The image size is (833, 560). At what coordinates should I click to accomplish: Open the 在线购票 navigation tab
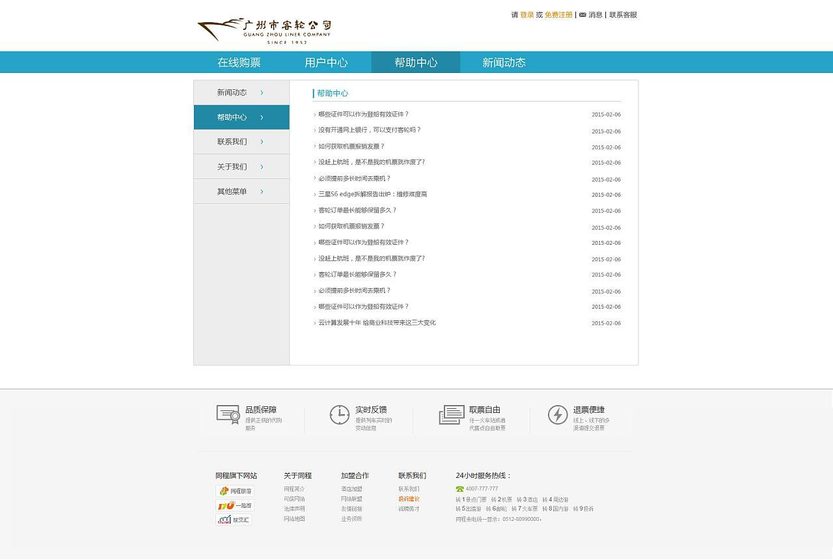pyautogui.click(x=239, y=63)
